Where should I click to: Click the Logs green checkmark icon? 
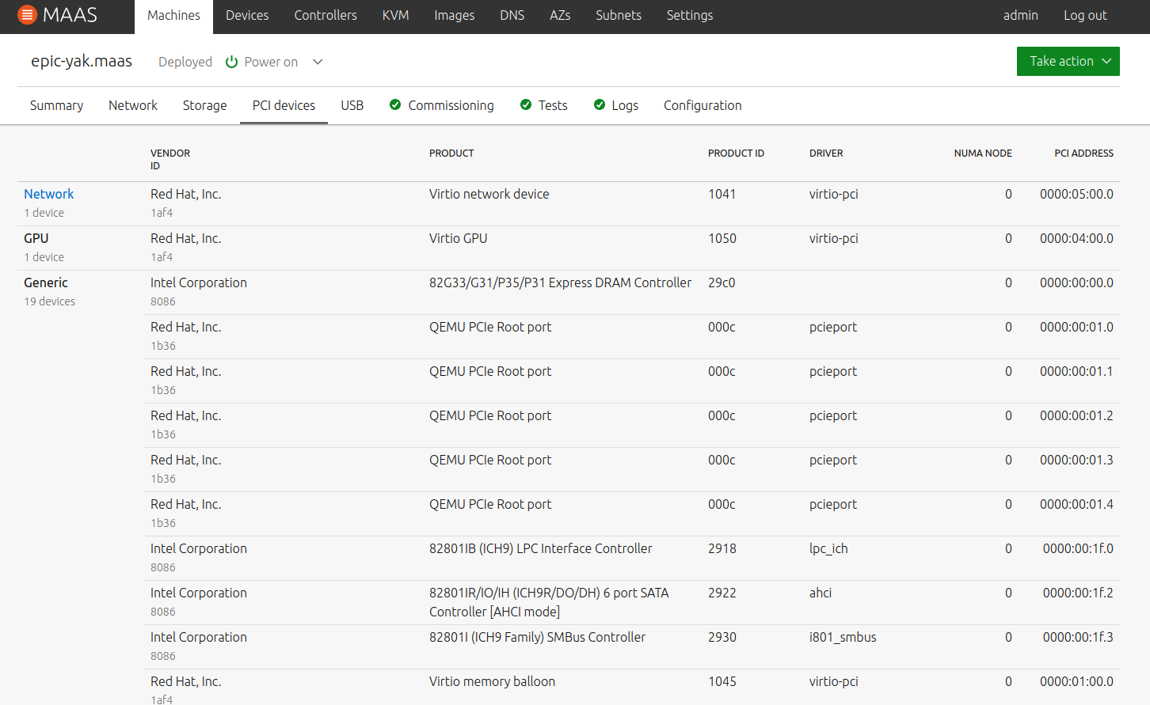(x=600, y=105)
